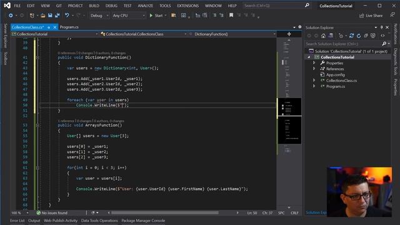Click the split editor plus button above minimap

pos(289,34)
